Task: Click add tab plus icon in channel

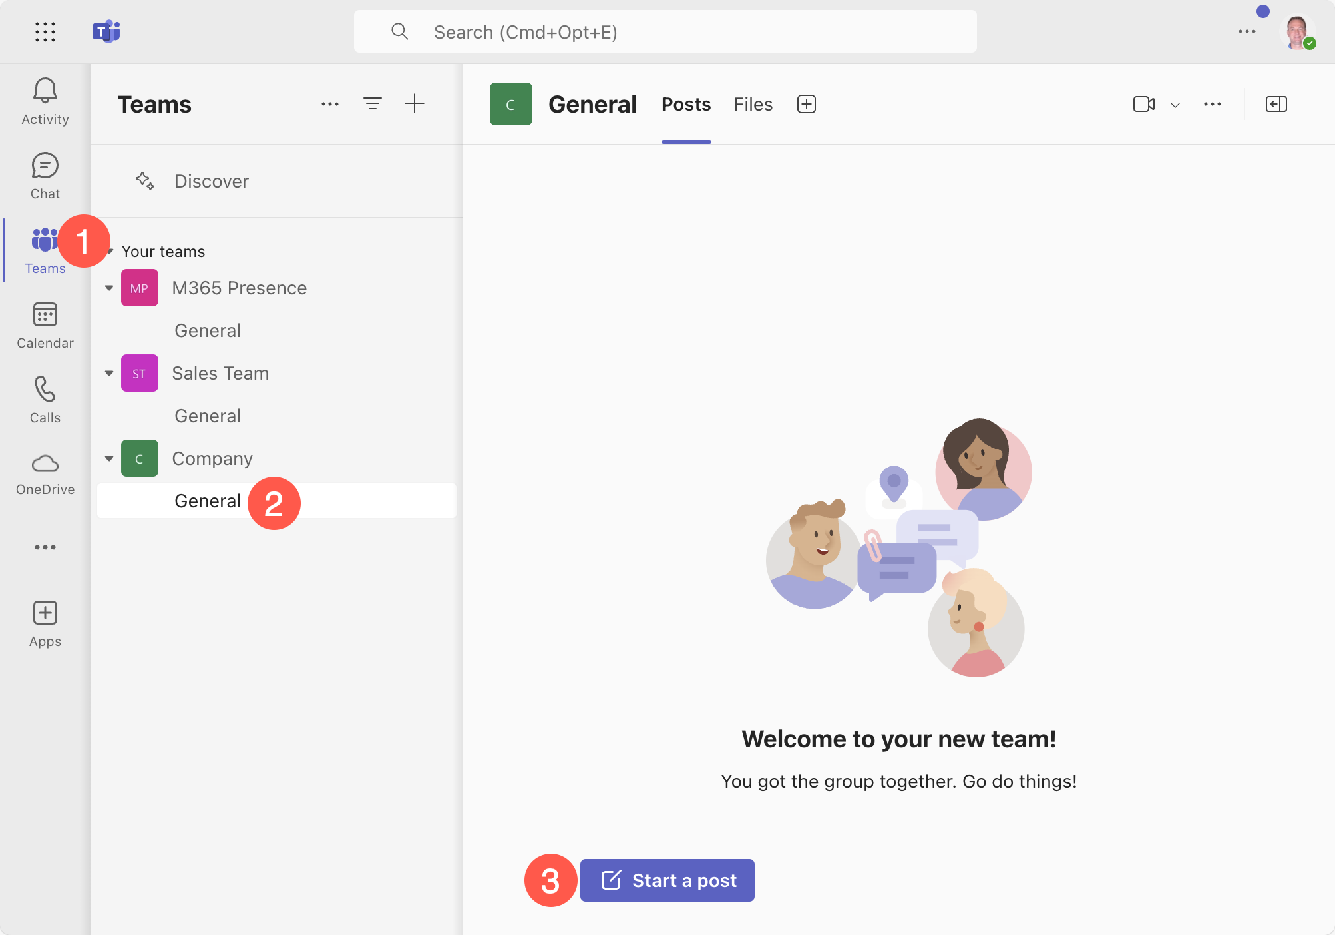Action: pos(807,103)
